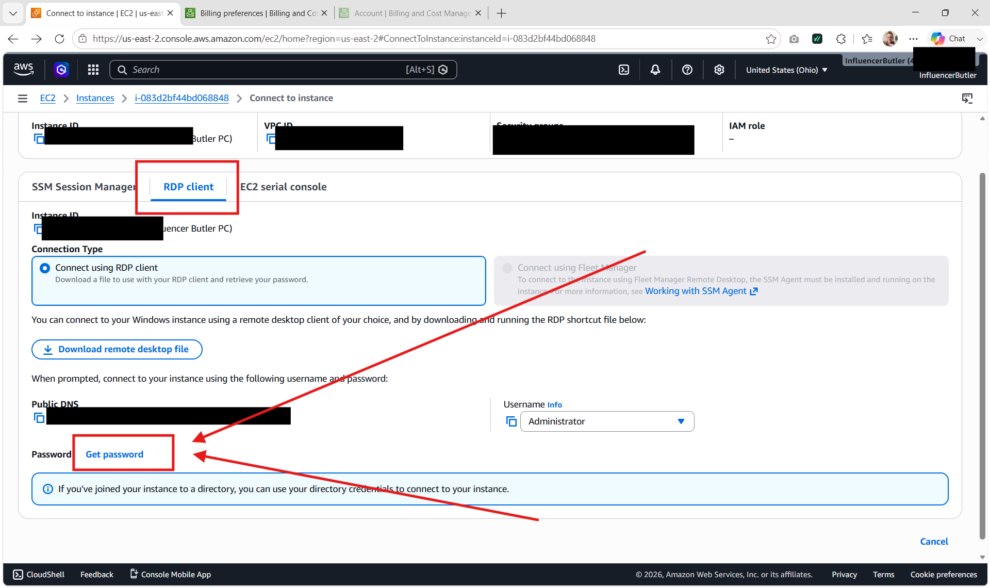
Task: Expand the InfluencerButler account menu
Action: point(948,75)
